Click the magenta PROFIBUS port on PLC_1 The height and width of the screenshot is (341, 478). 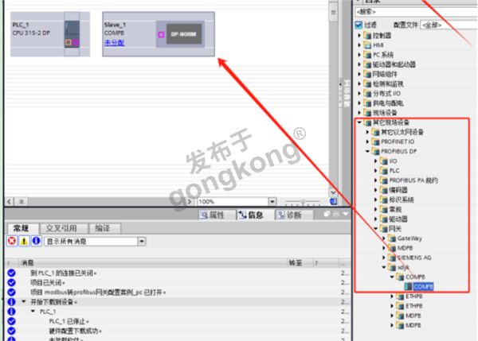[x=76, y=43]
